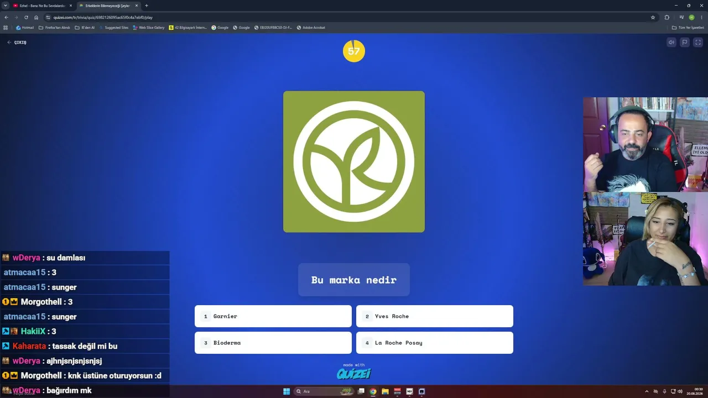Open the browser home page

[x=36, y=17]
